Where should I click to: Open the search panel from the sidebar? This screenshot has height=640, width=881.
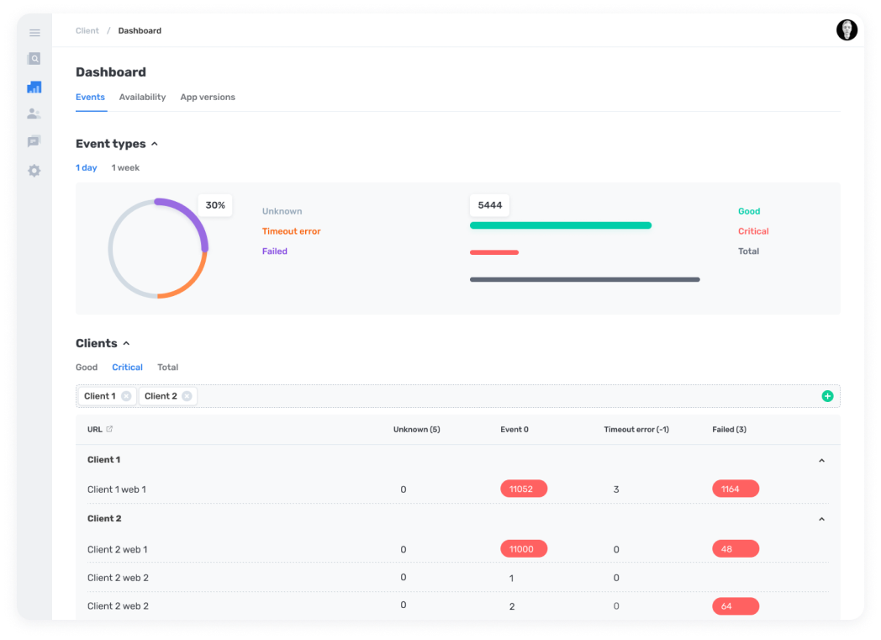[x=34, y=59]
